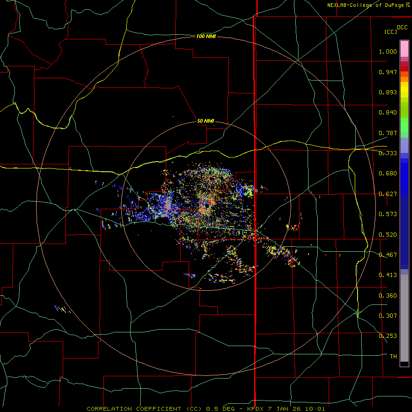The image size is (412, 412).
Task: Click the radar site at ring center
Action: [x=206, y=206]
